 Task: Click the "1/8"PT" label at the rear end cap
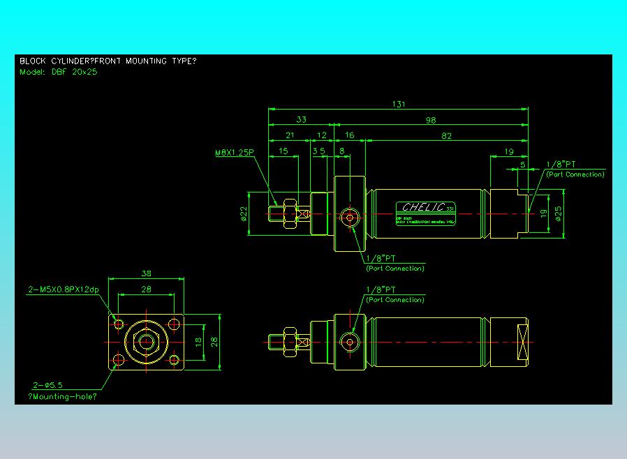[x=561, y=164]
